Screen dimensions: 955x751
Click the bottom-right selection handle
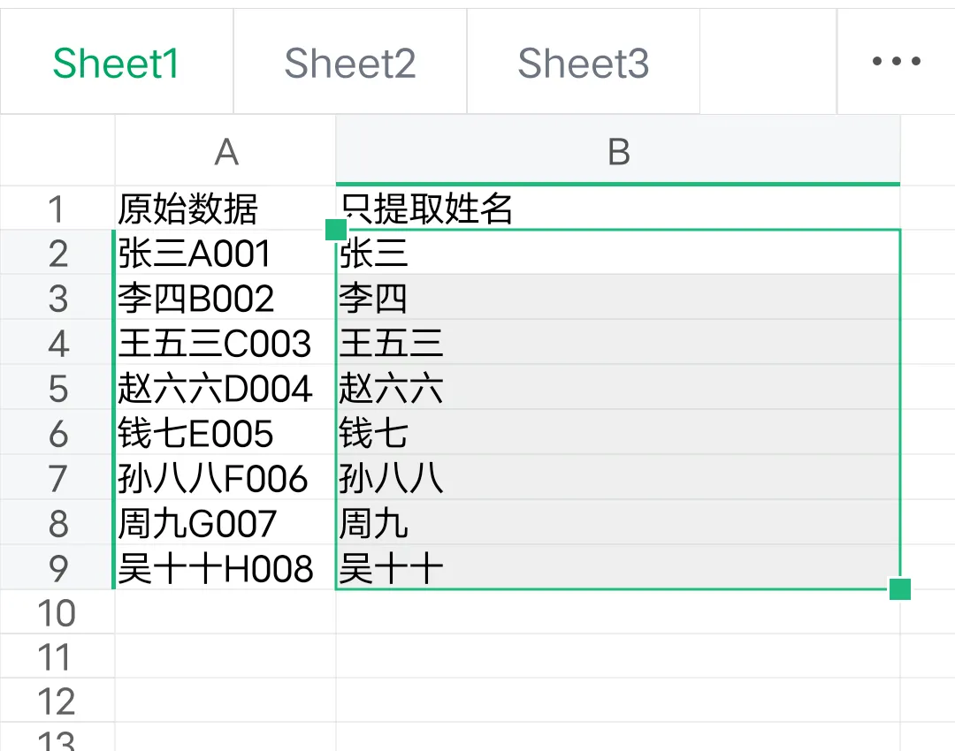pos(900,588)
